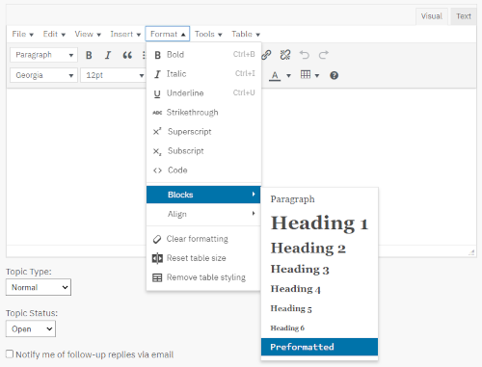Screen dimensions: 482x367
Task: Open the Georgia font family dropdown
Action: [43, 75]
